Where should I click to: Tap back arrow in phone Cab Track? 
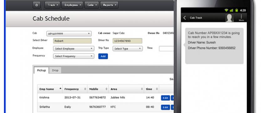pyautogui.click(x=185, y=18)
